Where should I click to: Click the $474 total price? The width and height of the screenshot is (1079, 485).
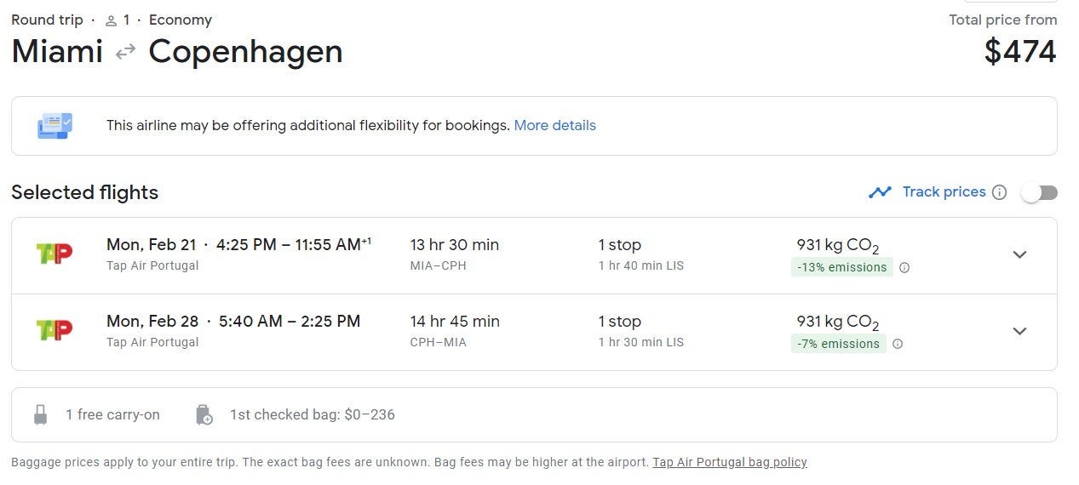click(x=1020, y=52)
